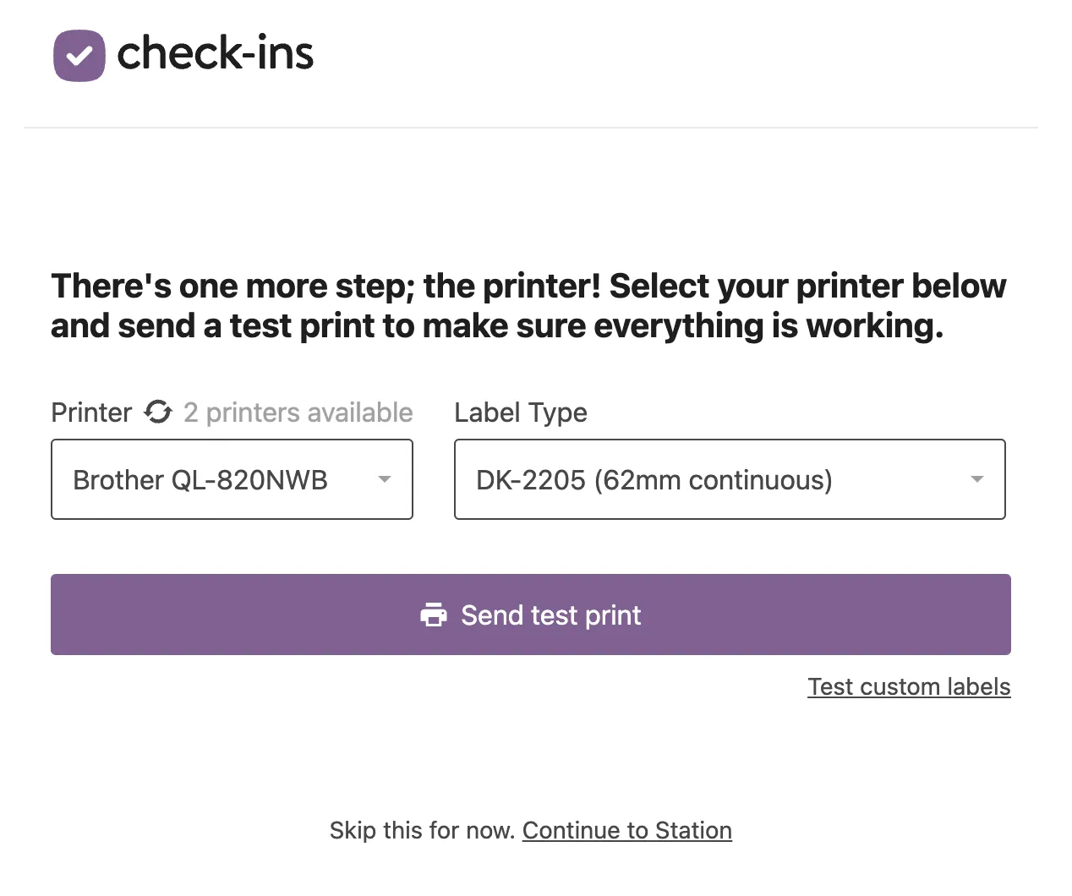Click the heading line starting "and send a test print"
Screen dimensions: 1072x896
click(x=497, y=326)
